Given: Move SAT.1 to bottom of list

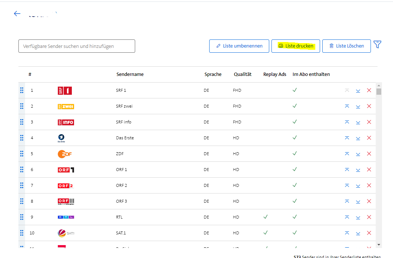Looking at the screenshot, I should (x=358, y=233).
